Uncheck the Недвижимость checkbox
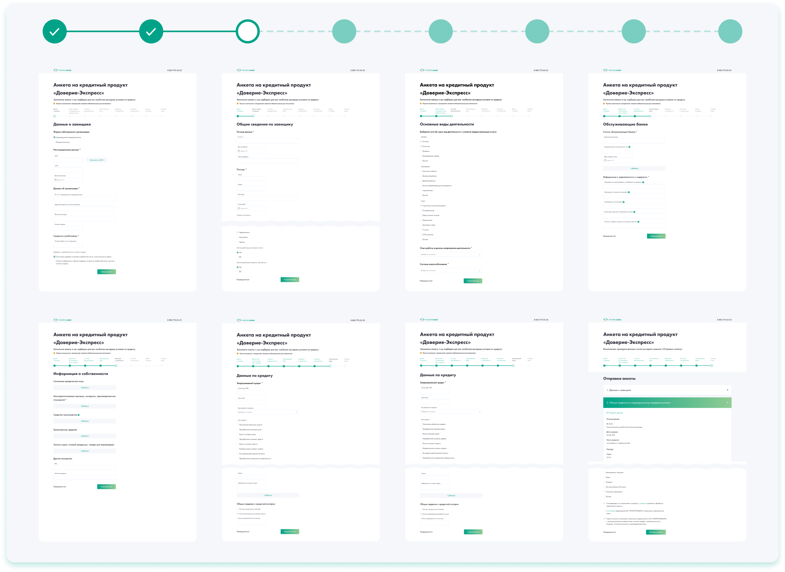 tap(238, 233)
